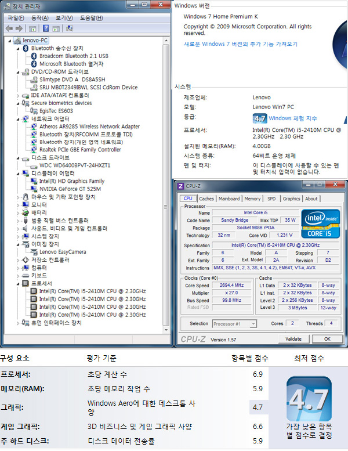Select the Lenovo EasyCamera device icon
This screenshot has width=348, height=451.
34,252
